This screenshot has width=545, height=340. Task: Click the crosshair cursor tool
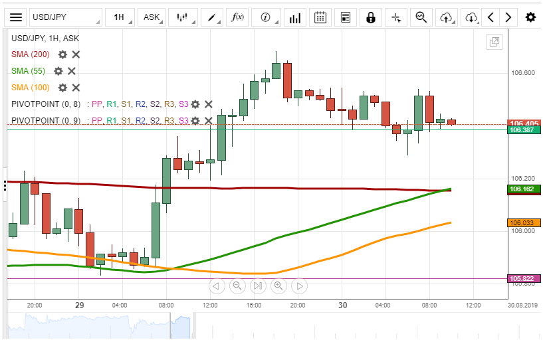395,17
